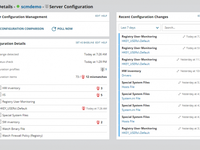Click the HW inventory mismatch icon
The image size is (200, 150).
click(x=98, y=88)
